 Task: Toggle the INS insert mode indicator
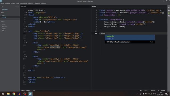pyautogui.click(x=141, y=90)
